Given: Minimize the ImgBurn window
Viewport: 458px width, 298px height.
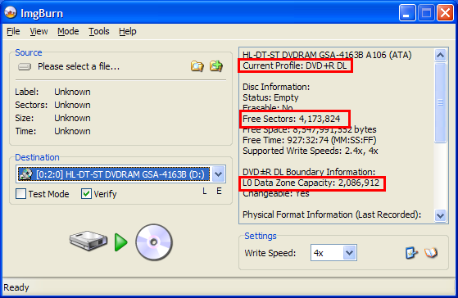Looking at the screenshot, I should tap(407, 13).
